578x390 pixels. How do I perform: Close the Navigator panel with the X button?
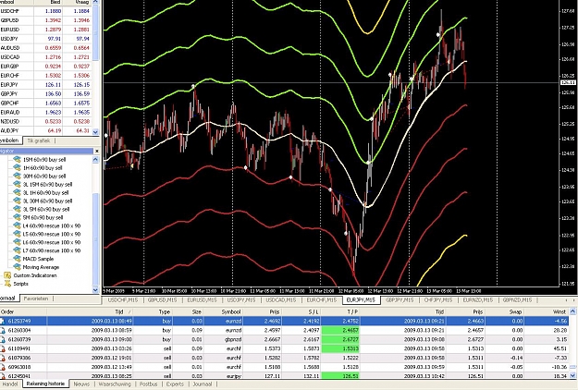pyautogui.click(x=96, y=151)
